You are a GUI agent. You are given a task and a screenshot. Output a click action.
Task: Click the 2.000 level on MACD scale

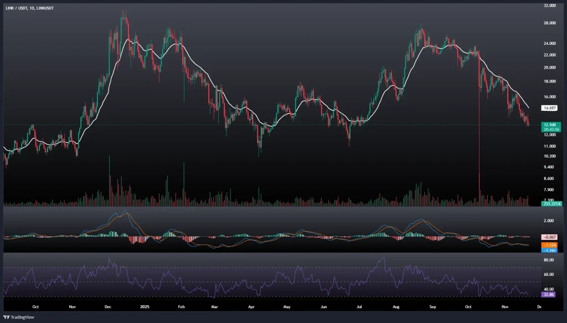click(x=549, y=221)
